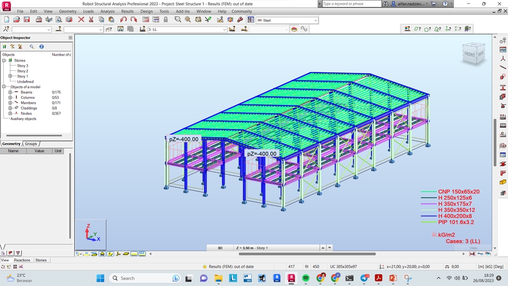Open the Geometry menu
Image resolution: width=508 pixels, height=286 pixels.
(x=68, y=11)
